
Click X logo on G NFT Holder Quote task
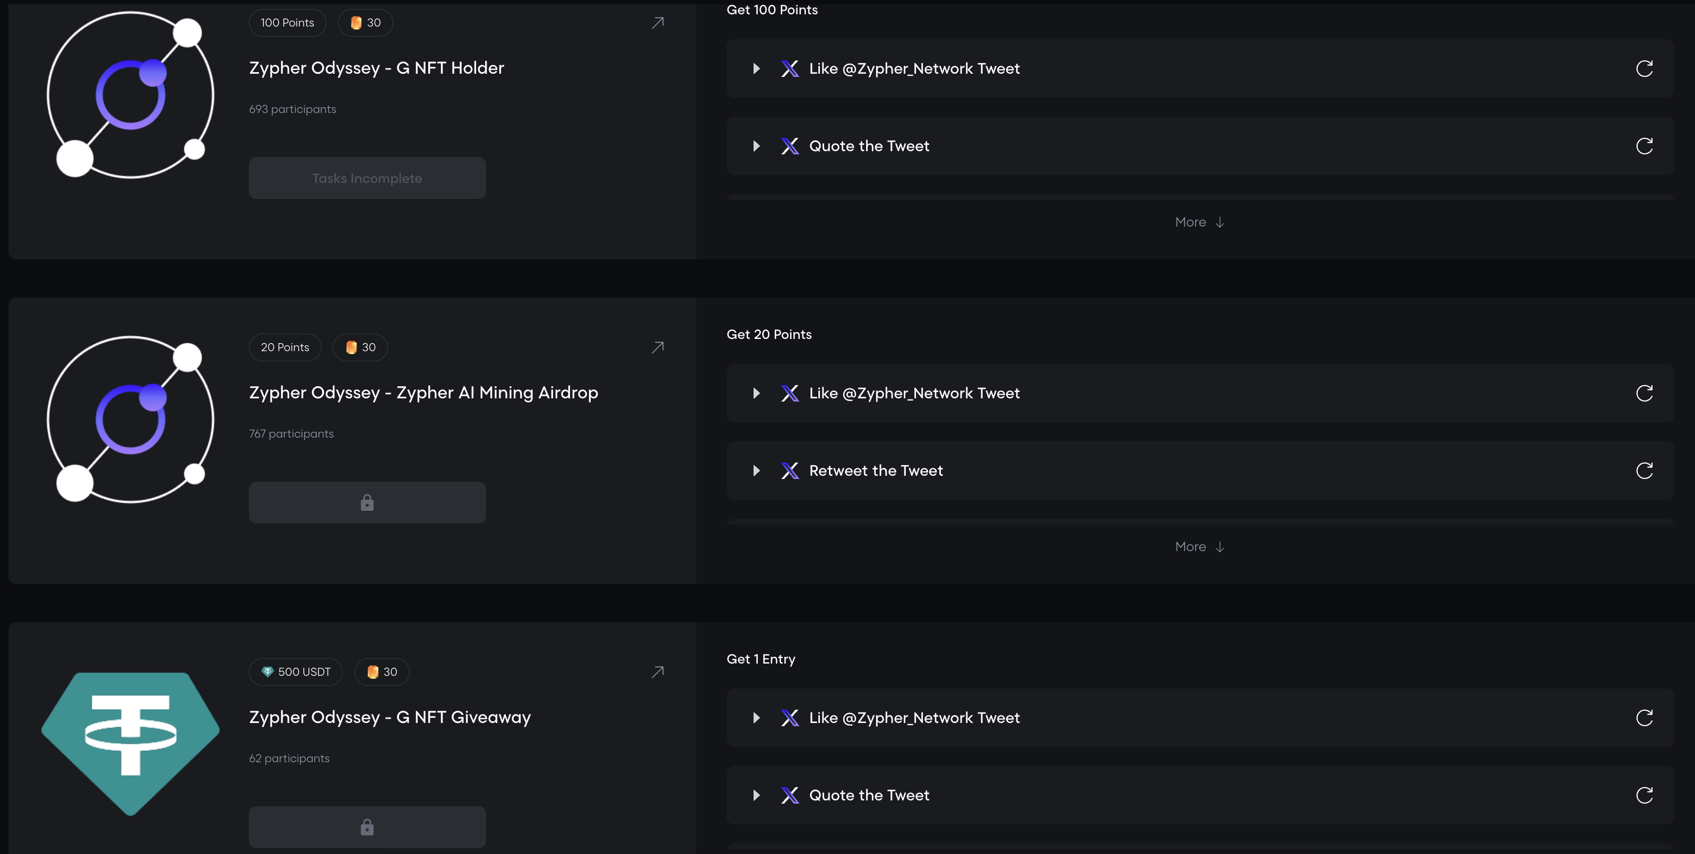coord(790,146)
